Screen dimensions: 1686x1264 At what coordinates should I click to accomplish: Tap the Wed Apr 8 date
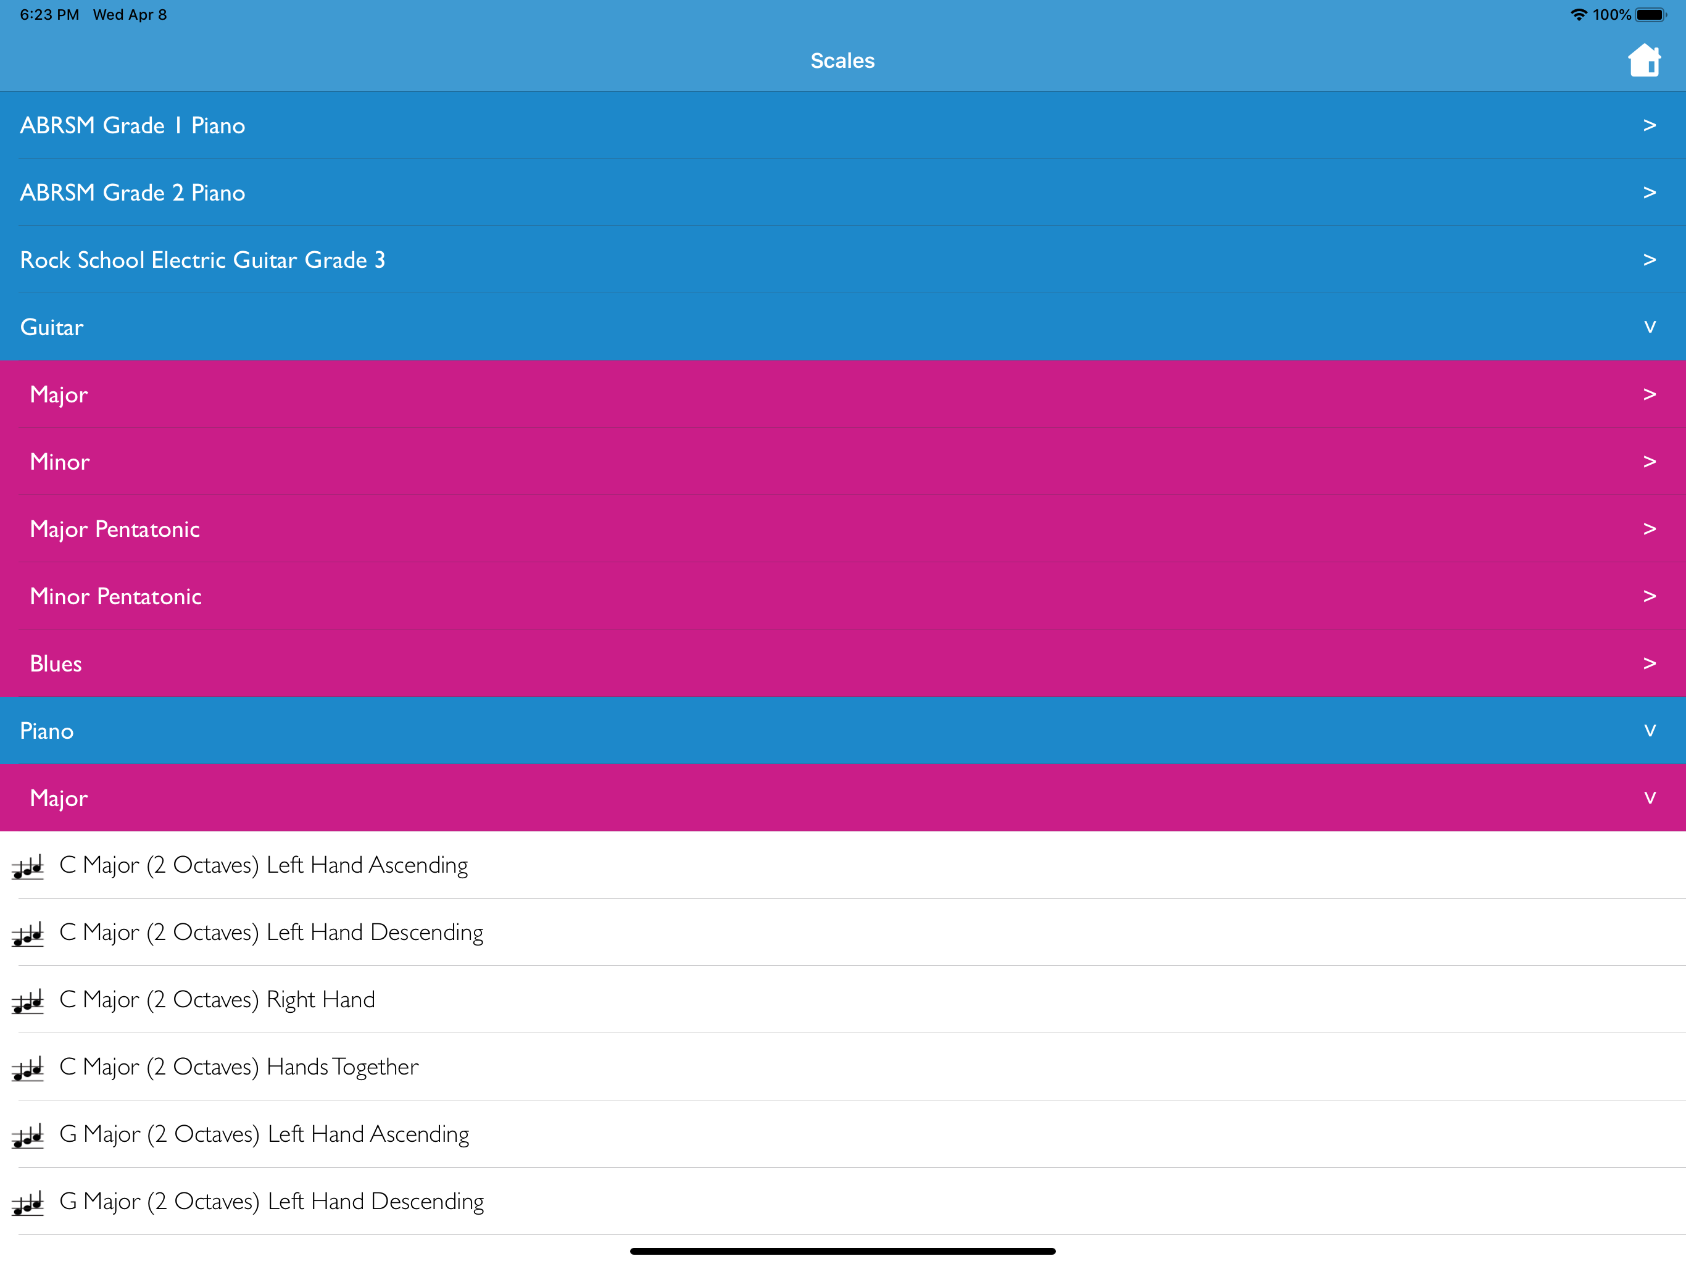130,14
